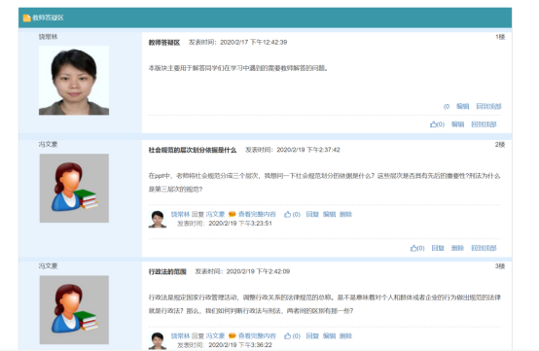Open 饶常林's profile photo in first post

pos(74,81)
